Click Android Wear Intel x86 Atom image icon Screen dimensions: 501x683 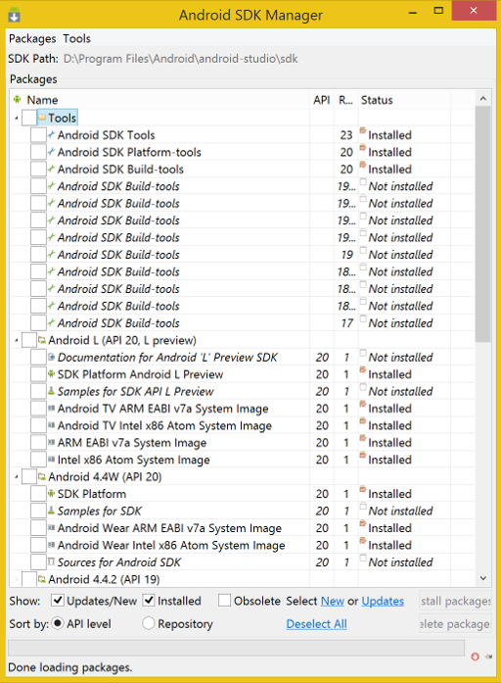point(51,545)
